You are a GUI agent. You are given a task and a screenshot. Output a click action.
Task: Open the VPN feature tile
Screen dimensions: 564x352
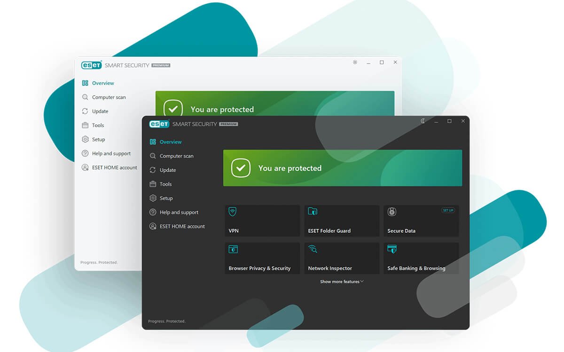pyautogui.click(x=262, y=221)
